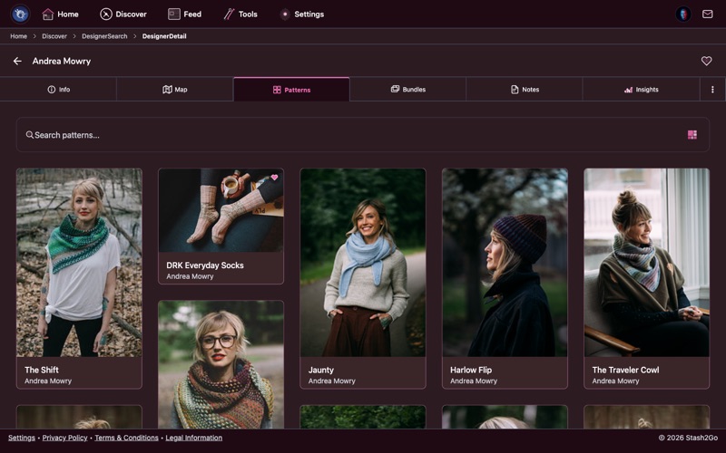Open The Shift pattern photo
Image resolution: width=726 pixels, height=453 pixels.
click(x=79, y=263)
